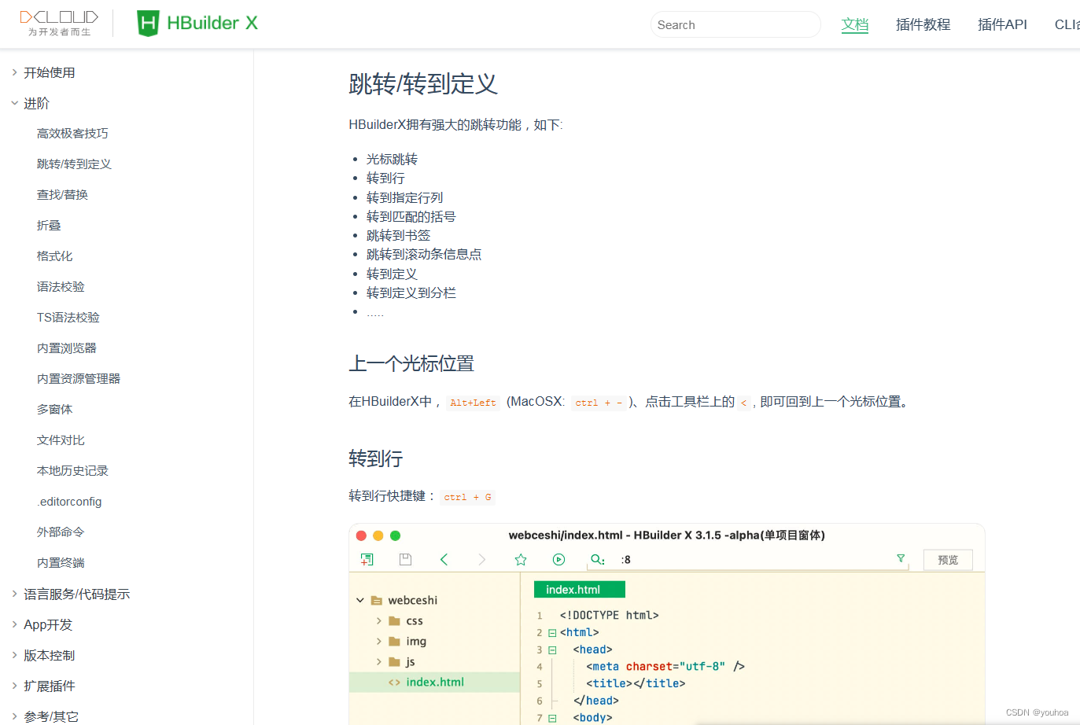This screenshot has height=725, width=1080.
Task: Click the 光标跳转 list item
Action: pyautogui.click(x=392, y=160)
